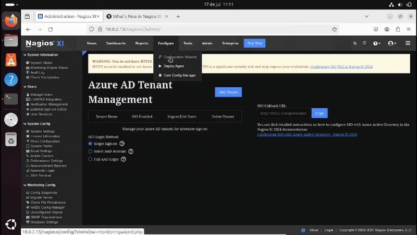Choose the Full AAD Login radio option
This screenshot has width=417, height=235.
(x=90, y=159)
